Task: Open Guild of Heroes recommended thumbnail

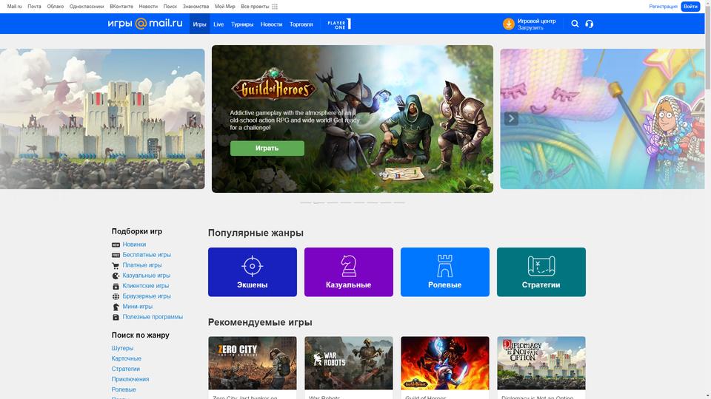Action: (x=445, y=364)
